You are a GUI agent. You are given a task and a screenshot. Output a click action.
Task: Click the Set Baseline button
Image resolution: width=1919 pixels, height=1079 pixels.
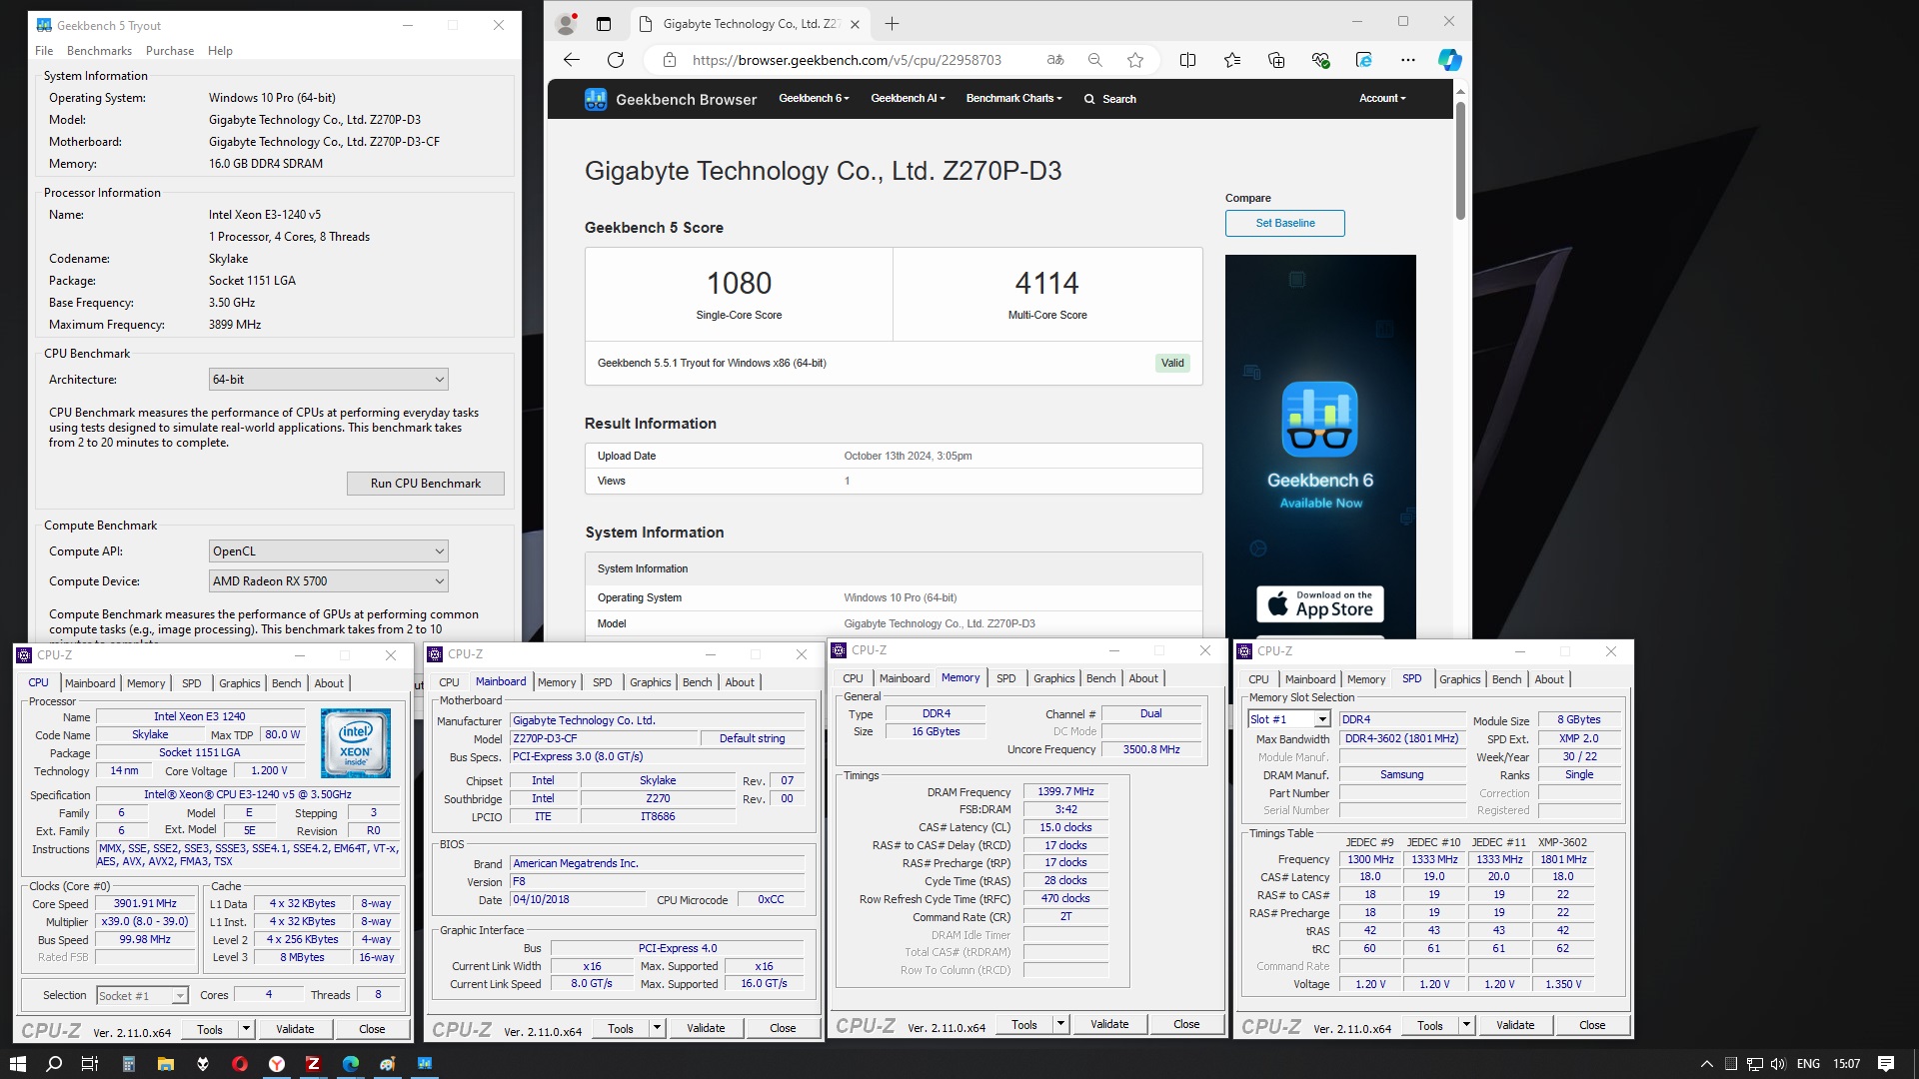(1285, 223)
